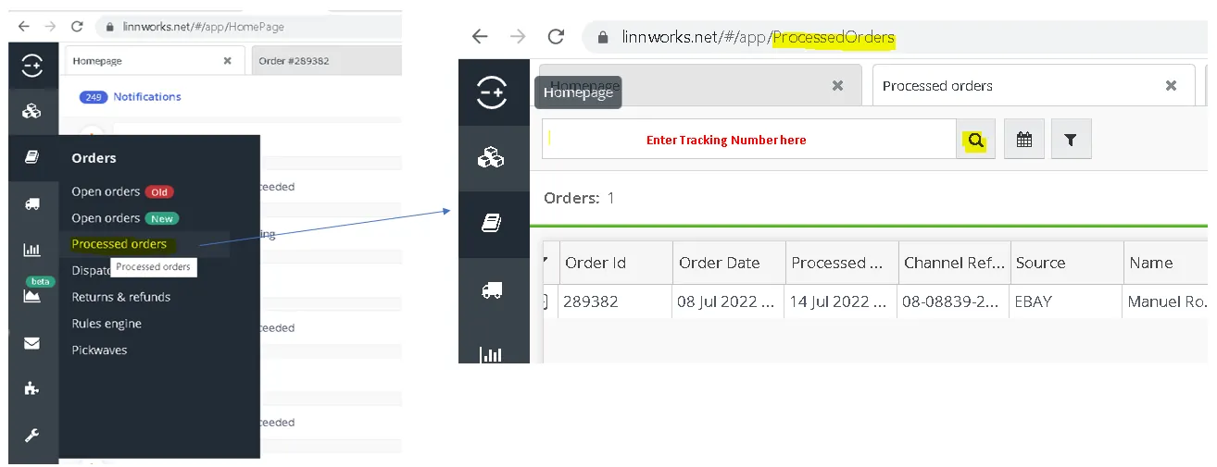Go forward in the ProcessedOrders browser window
This screenshot has height=467, width=1217.
518,37
